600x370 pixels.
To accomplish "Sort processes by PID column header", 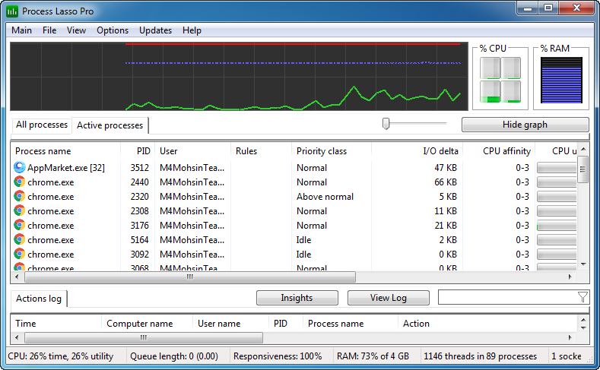I will click(x=138, y=151).
